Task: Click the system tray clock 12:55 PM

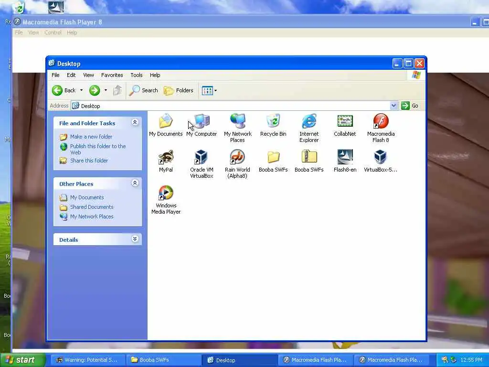Action: tap(471, 360)
